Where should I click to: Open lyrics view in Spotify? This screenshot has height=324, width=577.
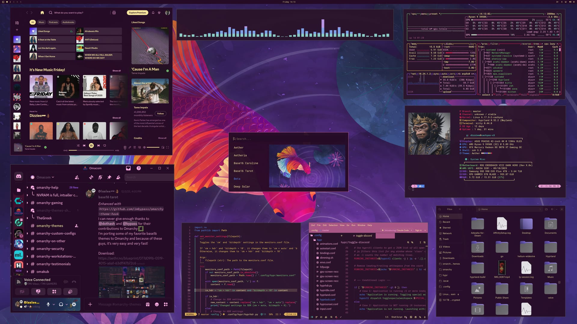click(130, 147)
